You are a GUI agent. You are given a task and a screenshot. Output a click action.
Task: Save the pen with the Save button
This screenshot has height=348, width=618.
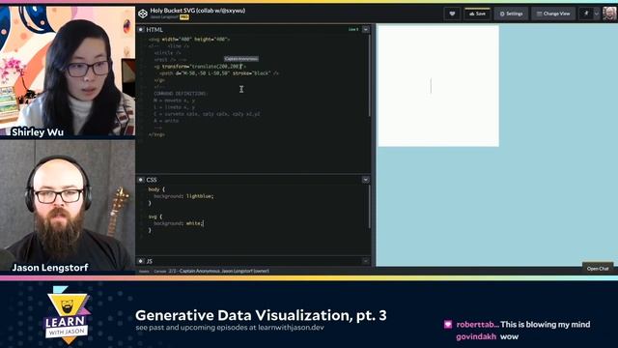[477, 14]
